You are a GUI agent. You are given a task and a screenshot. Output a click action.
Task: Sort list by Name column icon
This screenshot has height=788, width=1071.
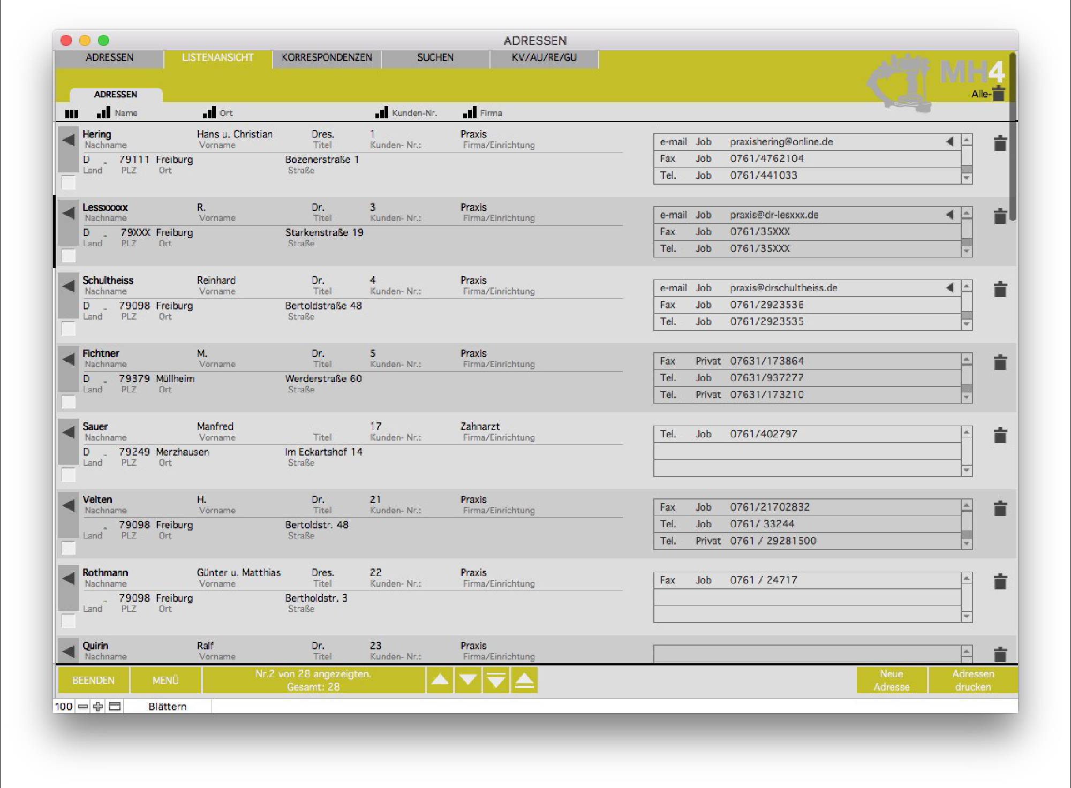tap(103, 112)
